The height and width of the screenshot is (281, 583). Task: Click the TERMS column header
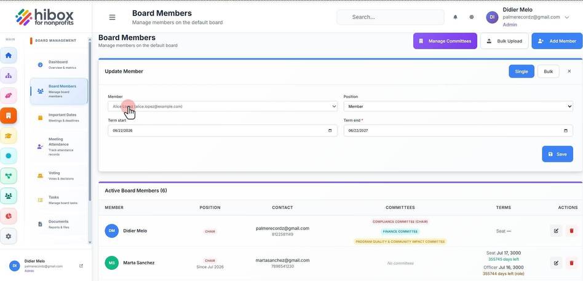(x=504, y=207)
